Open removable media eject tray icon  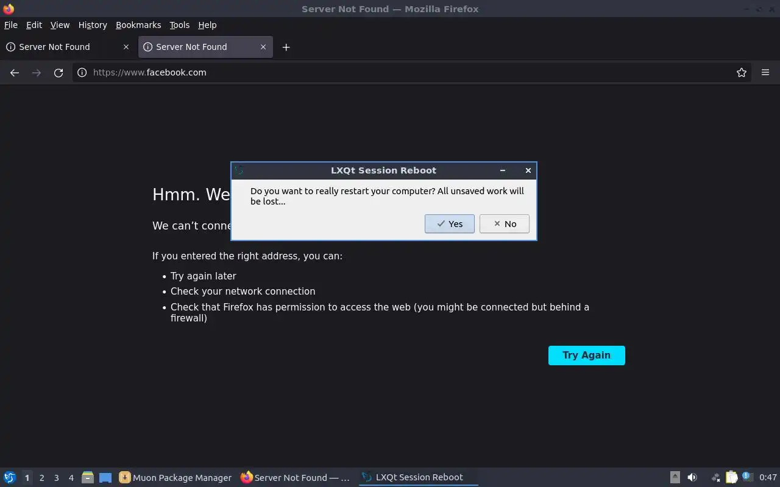tap(675, 477)
